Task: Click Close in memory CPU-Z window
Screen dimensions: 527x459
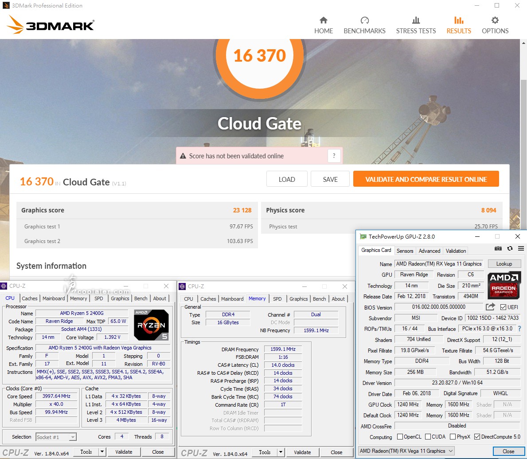Action: [x=336, y=452]
